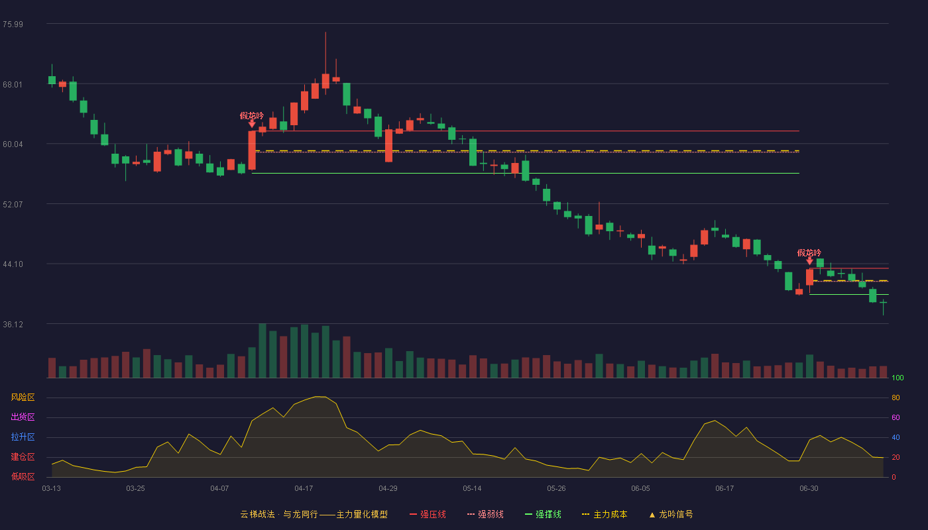Select the 06-05 date label

click(x=640, y=488)
